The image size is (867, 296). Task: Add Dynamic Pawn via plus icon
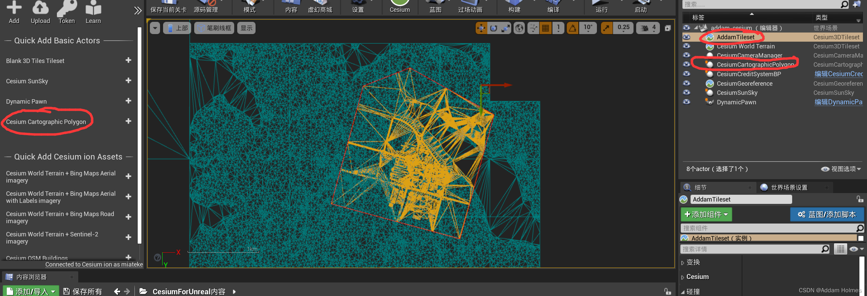128,101
